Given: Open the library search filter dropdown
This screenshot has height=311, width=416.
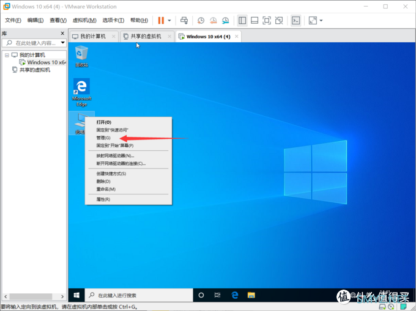Looking at the screenshot, I should (x=63, y=43).
